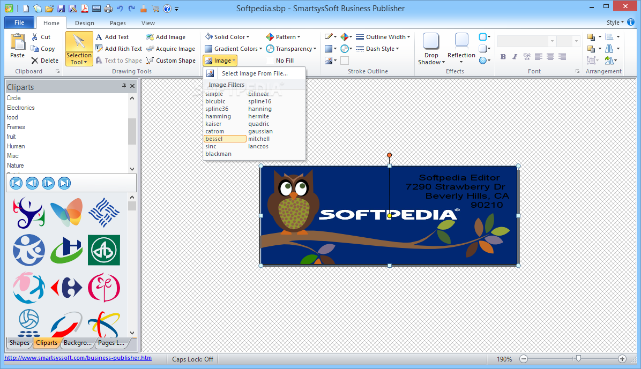Click the Help question mark icon in the quick access toolbar

click(x=167, y=9)
